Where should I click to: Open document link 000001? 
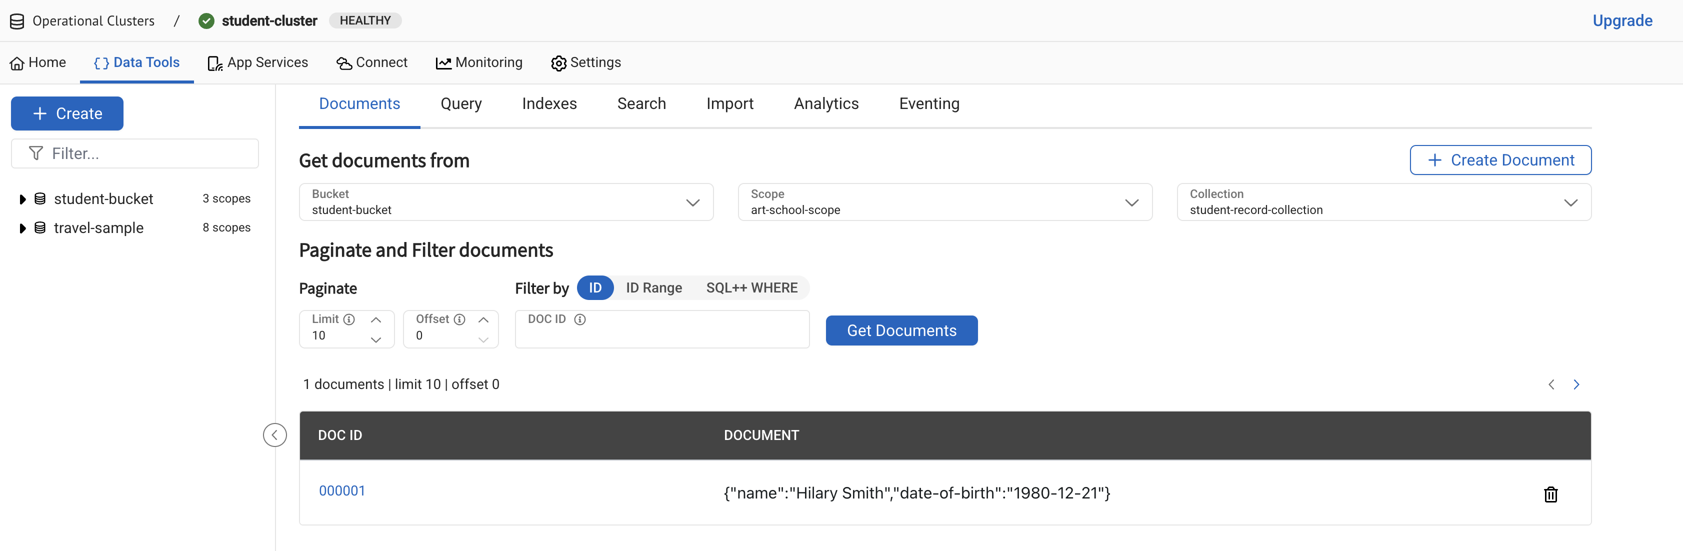(341, 491)
